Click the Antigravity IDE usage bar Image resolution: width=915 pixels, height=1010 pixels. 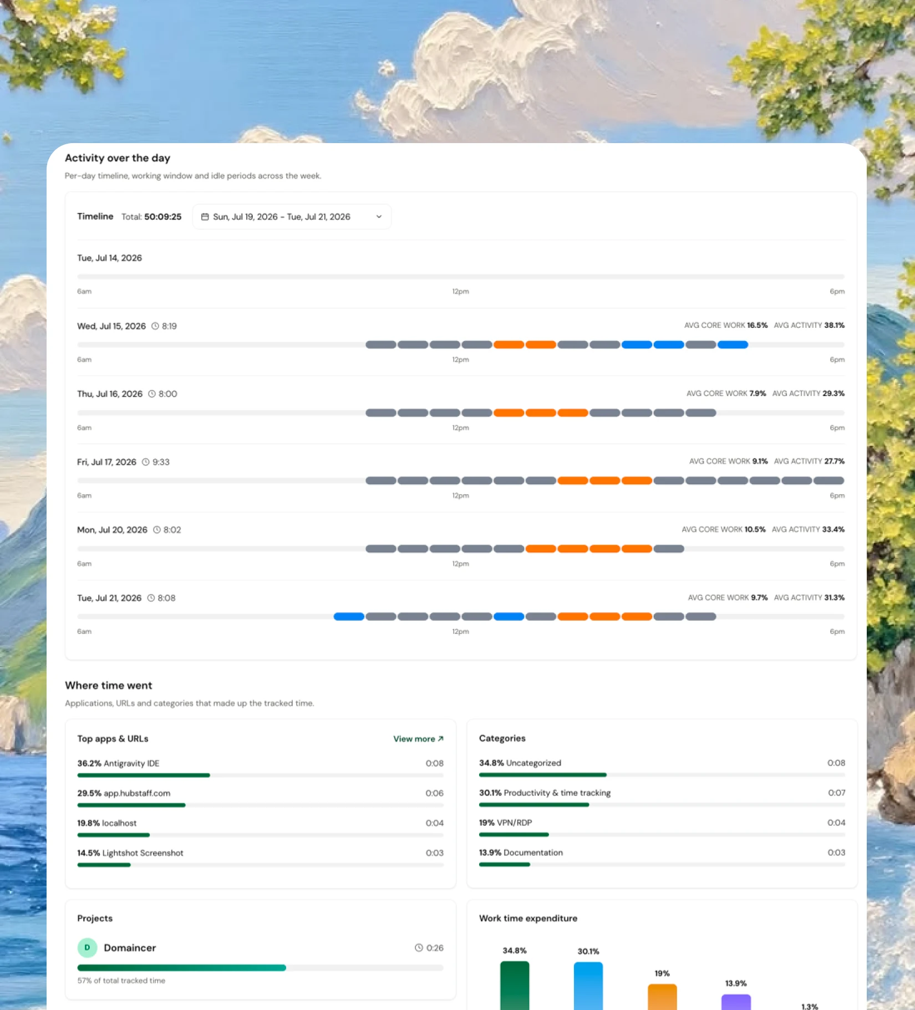click(x=260, y=775)
